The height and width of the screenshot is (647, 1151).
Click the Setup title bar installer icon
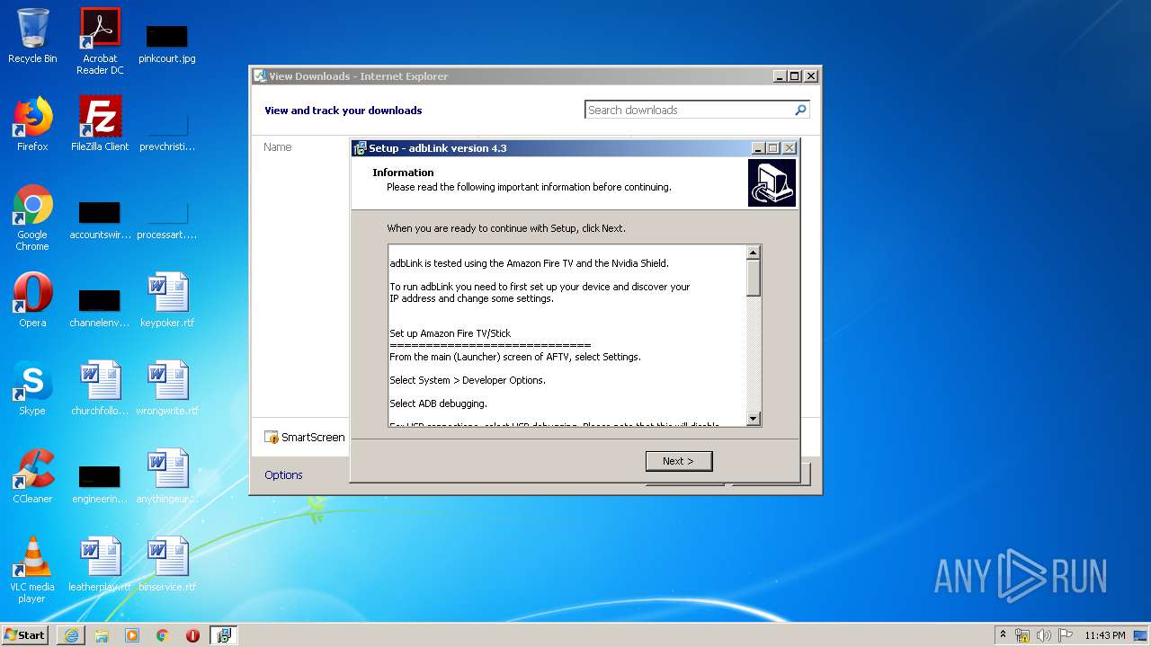[x=360, y=148]
